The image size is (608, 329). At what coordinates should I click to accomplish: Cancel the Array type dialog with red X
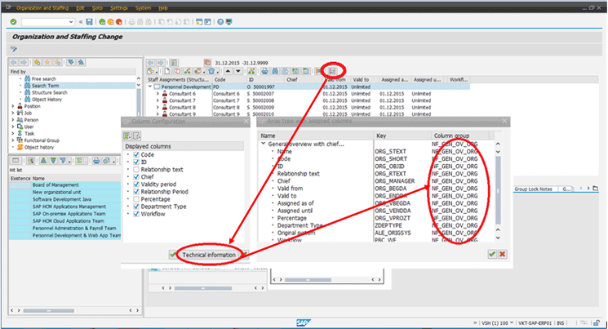(x=503, y=255)
